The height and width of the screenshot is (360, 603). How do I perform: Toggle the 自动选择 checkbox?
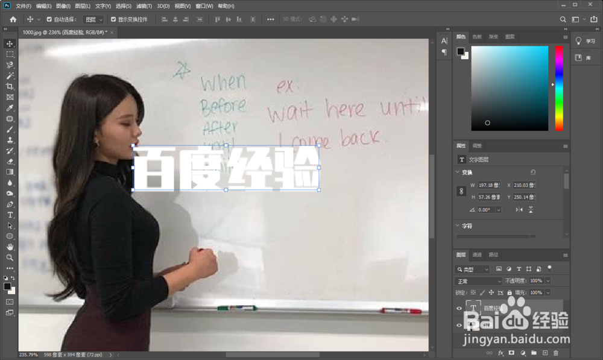(49, 19)
